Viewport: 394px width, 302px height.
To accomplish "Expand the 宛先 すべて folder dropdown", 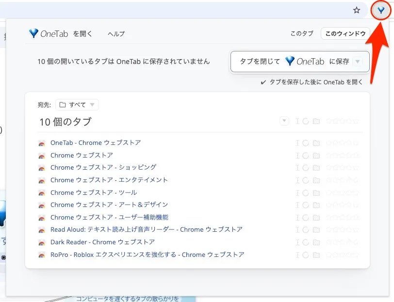I will [77, 105].
